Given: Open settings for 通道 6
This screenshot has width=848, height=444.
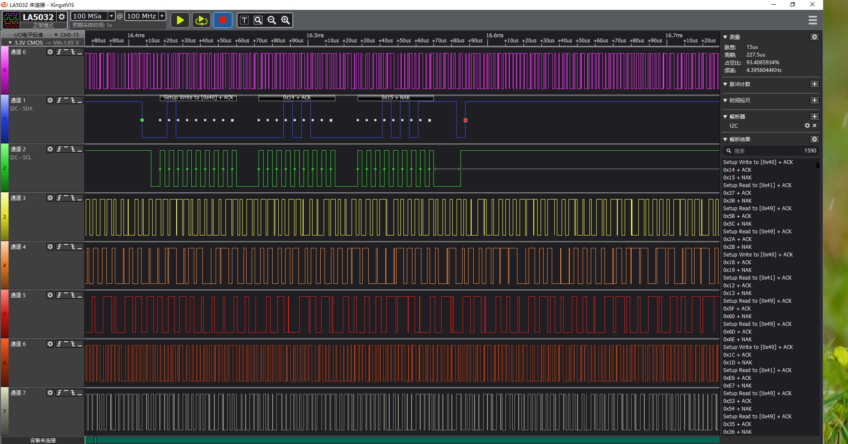Looking at the screenshot, I should pyautogui.click(x=50, y=344).
